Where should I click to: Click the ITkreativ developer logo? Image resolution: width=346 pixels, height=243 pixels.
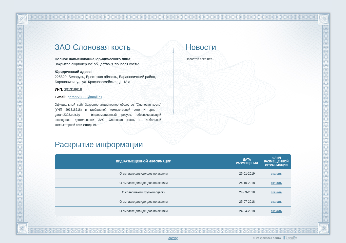[290, 238]
